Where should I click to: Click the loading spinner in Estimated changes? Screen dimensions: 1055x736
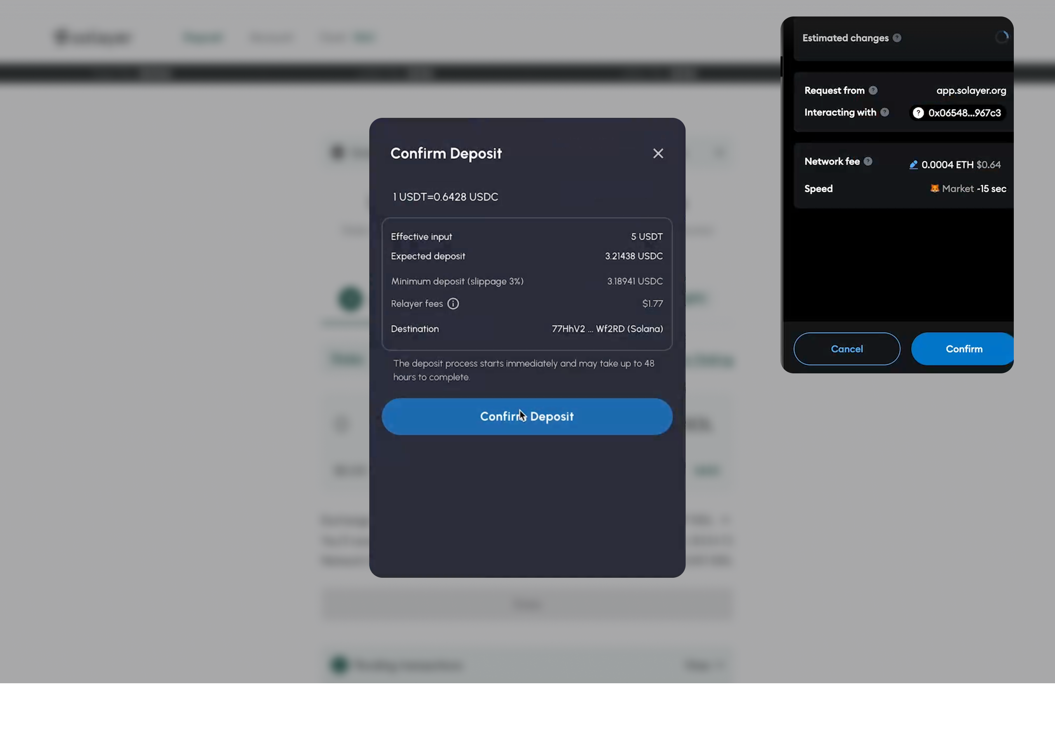coord(1002,37)
